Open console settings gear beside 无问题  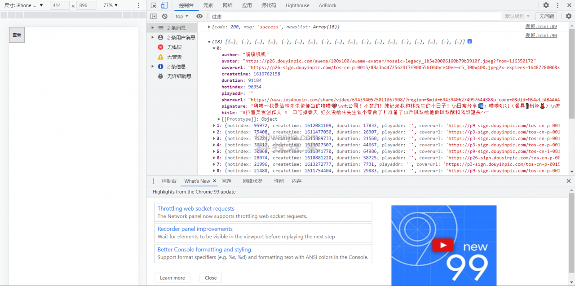[x=568, y=16]
